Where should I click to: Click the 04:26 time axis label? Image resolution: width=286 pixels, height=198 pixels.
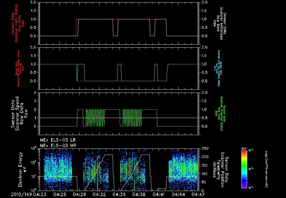(59, 194)
